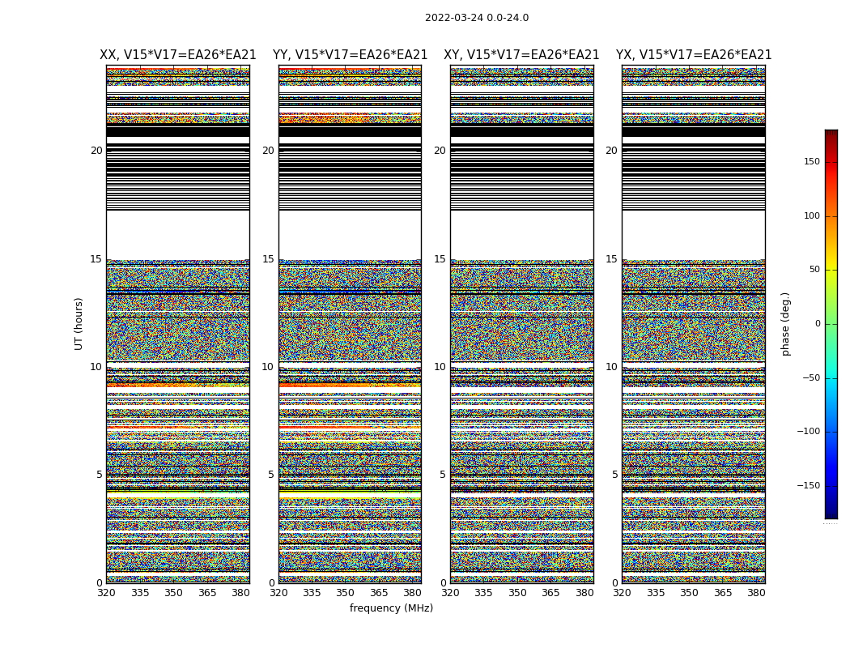Pick the 150 tick on the colorbar

(811, 161)
